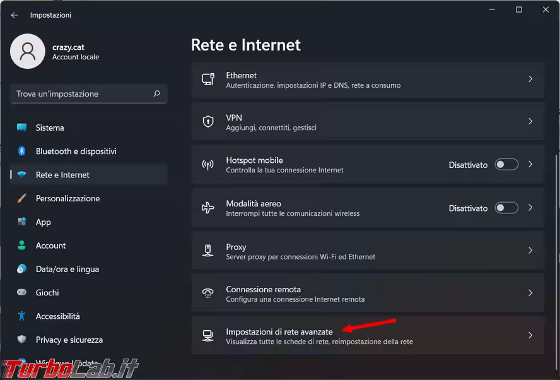Click the Hotspot mobile antenna icon

click(208, 165)
